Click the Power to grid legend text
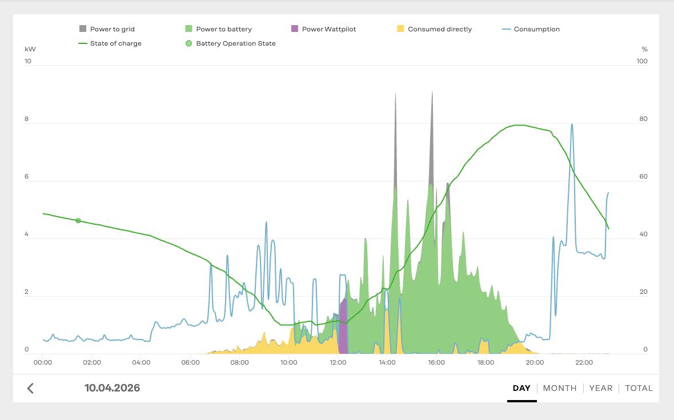Viewport: 674px width, 420px height. pyautogui.click(x=114, y=28)
